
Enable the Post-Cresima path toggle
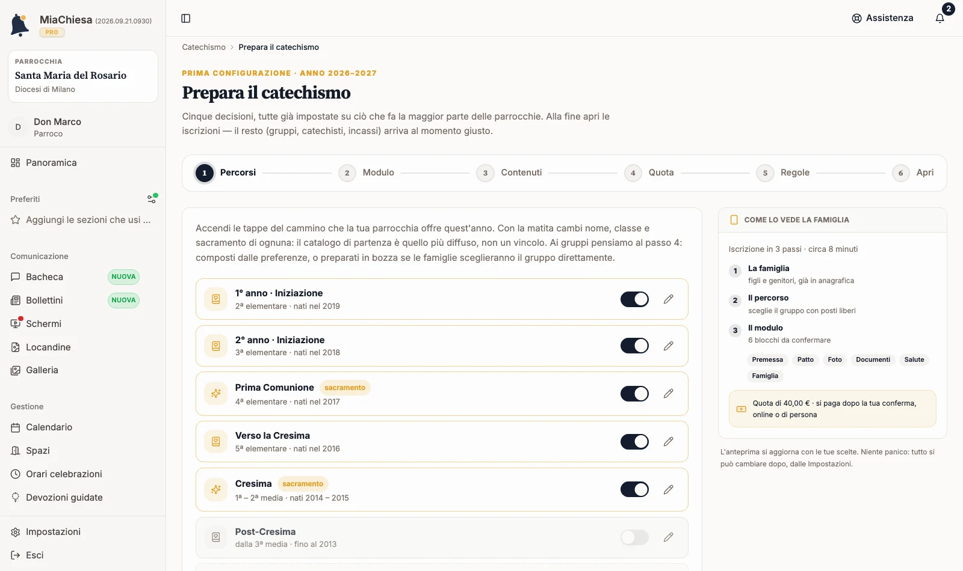pos(634,537)
